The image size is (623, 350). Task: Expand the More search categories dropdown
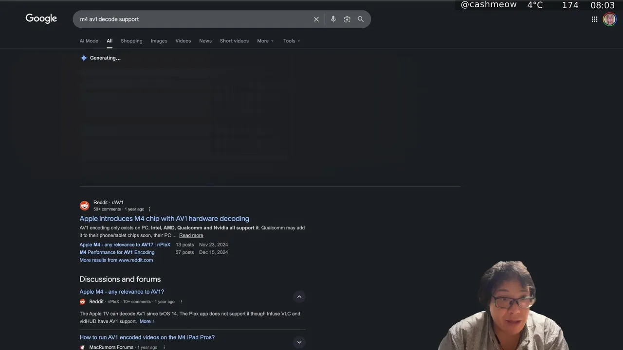pos(265,41)
